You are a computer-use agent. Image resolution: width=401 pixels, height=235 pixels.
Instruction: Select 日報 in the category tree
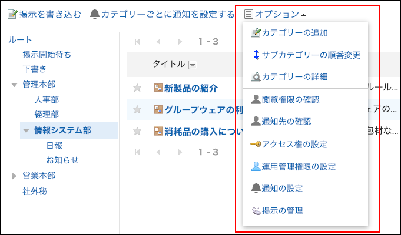pos(55,145)
